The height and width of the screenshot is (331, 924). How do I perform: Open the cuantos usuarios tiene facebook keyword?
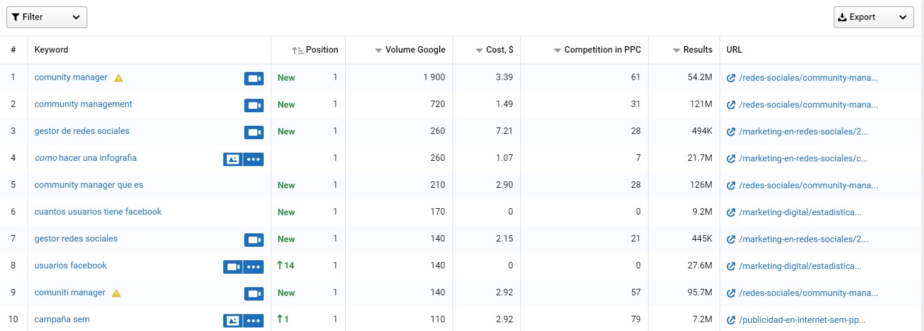click(x=98, y=212)
